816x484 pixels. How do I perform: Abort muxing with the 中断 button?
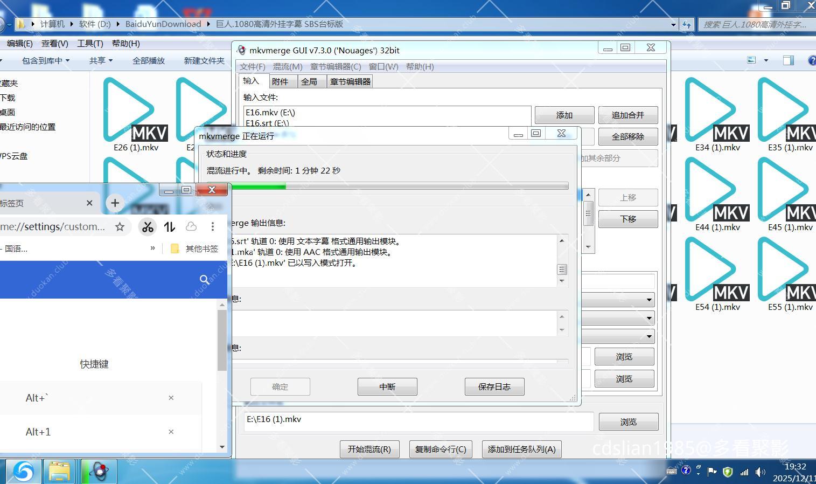pyautogui.click(x=387, y=386)
